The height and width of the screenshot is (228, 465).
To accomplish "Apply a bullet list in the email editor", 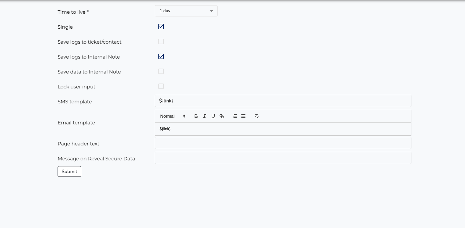I will coord(243,116).
